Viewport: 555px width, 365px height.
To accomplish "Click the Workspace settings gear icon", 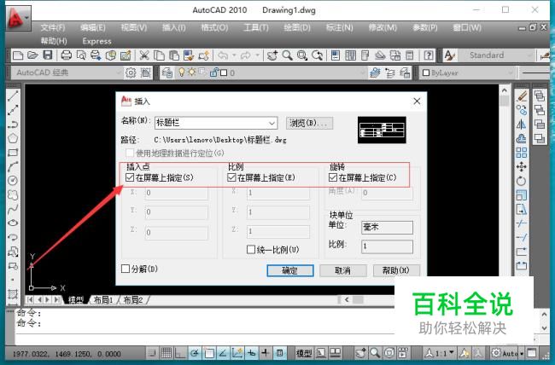I will pyautogui.click(x=131, y=72).
